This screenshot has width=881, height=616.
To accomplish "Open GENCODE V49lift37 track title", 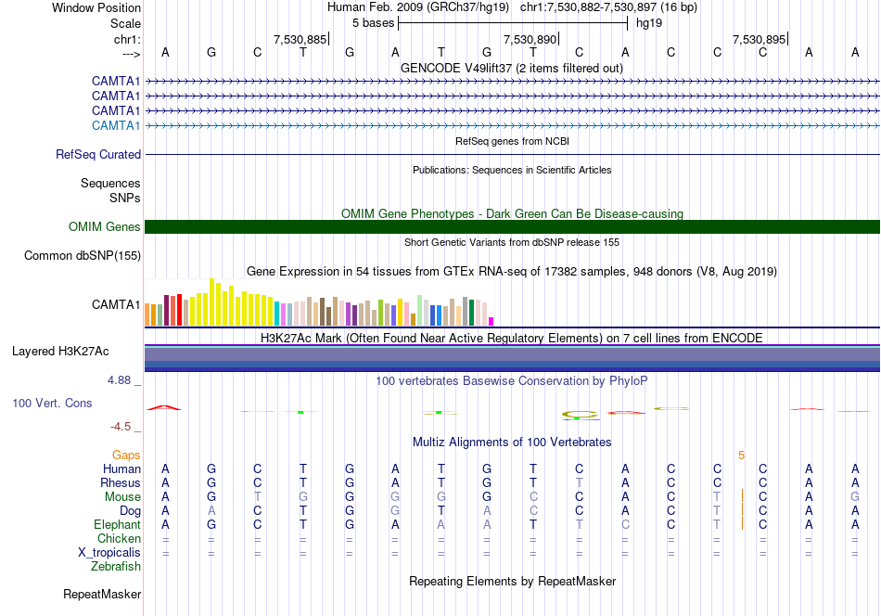I will point(511,68).
